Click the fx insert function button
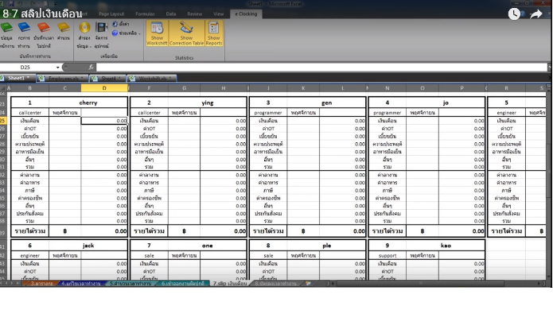Viewport: 553px width, 314px height. tap(91, 67)
